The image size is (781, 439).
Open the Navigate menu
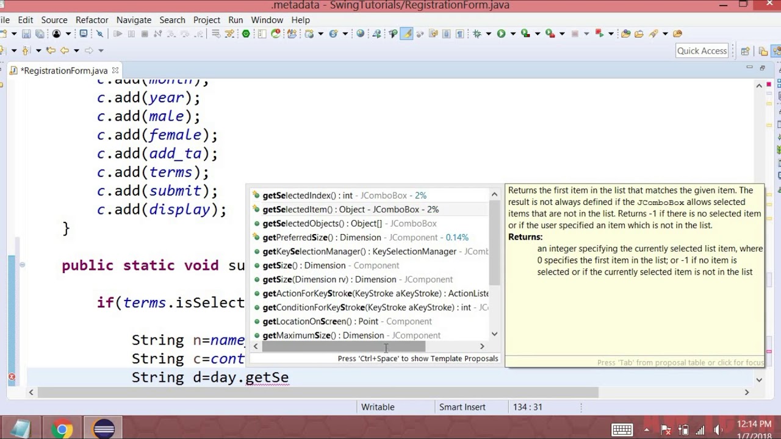[134, 20]
